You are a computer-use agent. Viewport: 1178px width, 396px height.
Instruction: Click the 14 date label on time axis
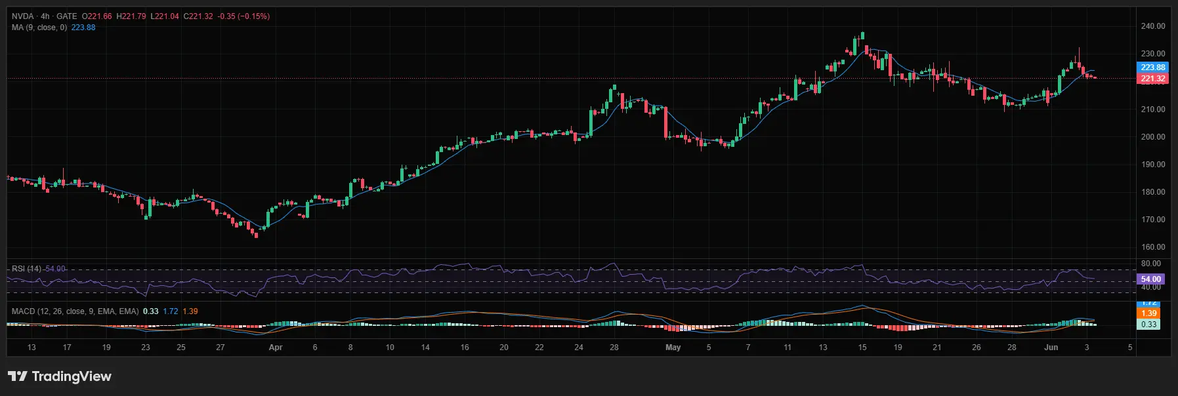coord(425,347)
